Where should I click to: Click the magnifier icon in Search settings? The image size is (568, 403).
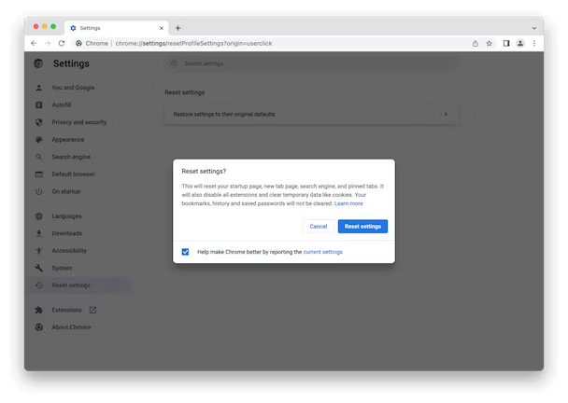[174, 63]
